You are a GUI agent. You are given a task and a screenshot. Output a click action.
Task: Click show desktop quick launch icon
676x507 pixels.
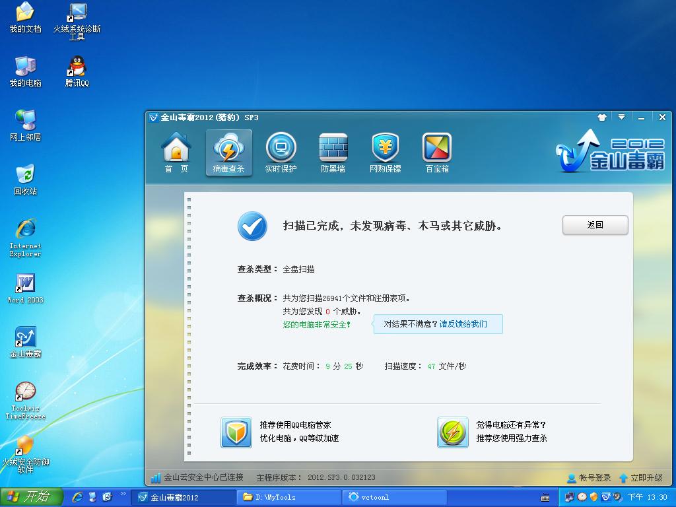coord(92,497)
